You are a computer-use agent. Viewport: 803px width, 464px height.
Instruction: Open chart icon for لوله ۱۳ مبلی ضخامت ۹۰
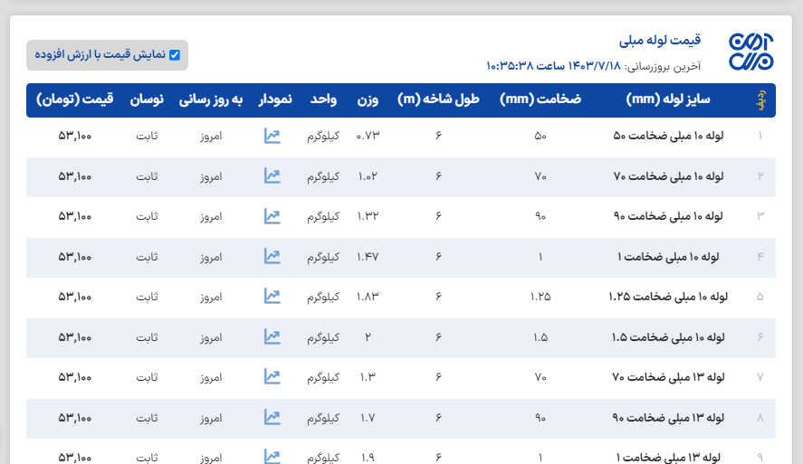coord(272,417)
